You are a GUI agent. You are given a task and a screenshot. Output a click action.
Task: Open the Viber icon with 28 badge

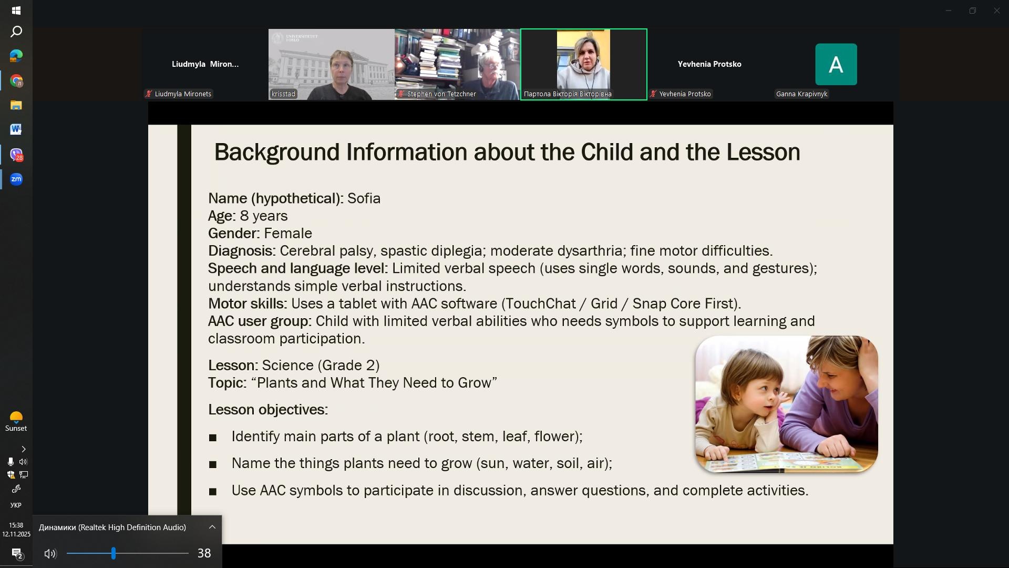pyautogui.click(x=16, y=155)
